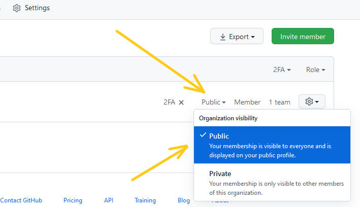Click the Member role label
Image resolution: width=360 pixels, height=207 pixels.
(x=247, y=102)
